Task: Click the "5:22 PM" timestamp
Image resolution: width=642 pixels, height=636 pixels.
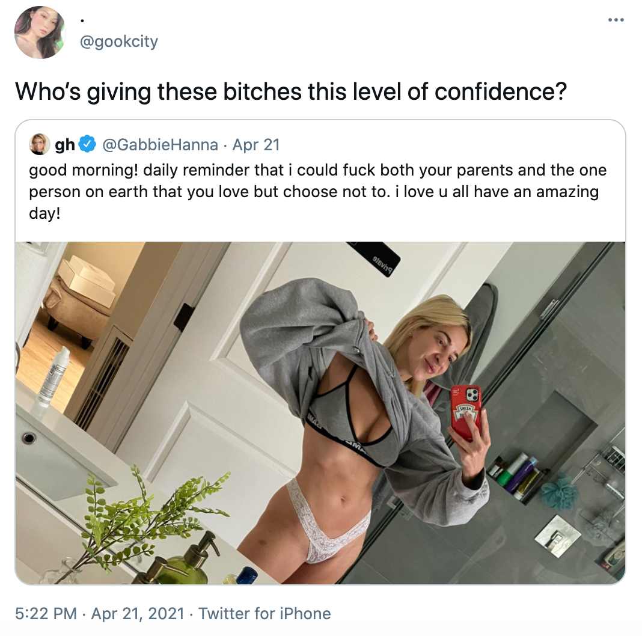Action: [46, 614]
